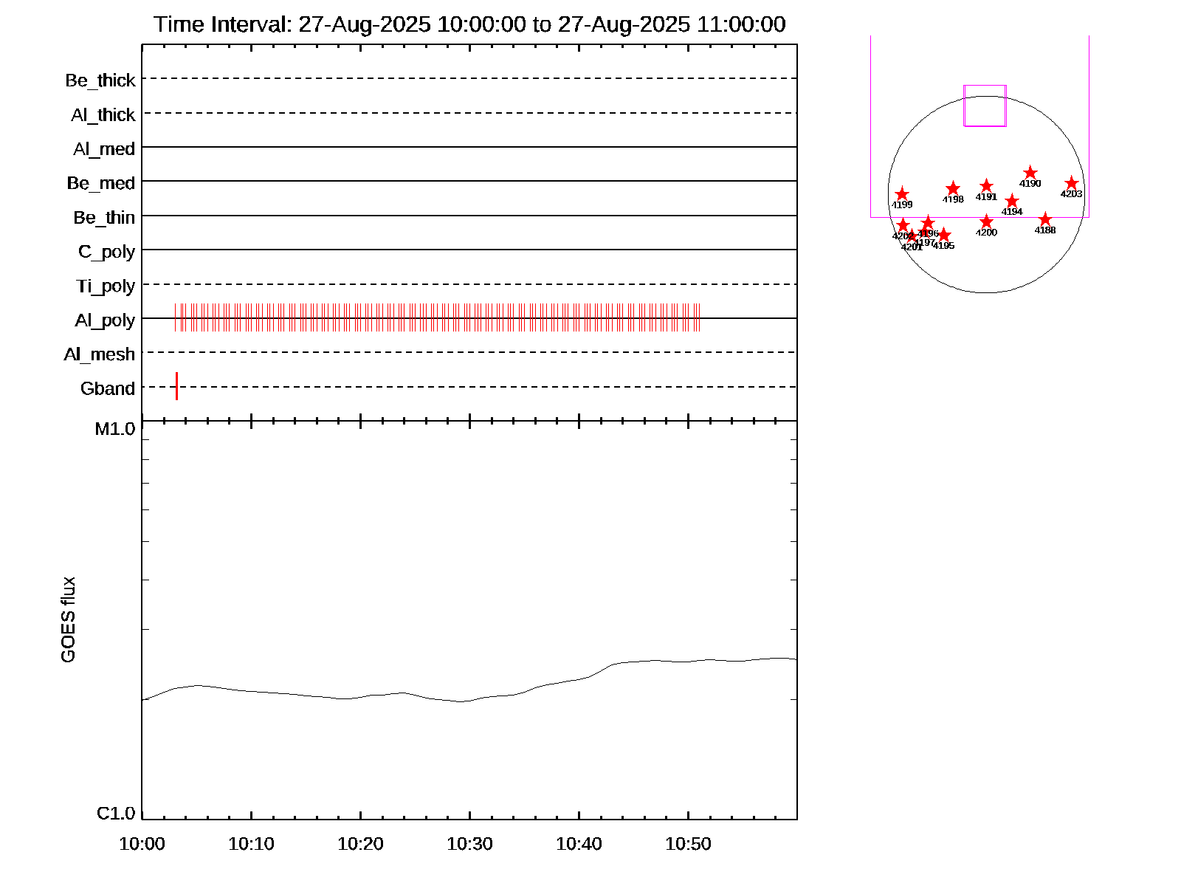Select the star above label 4198
Image resolution: width=1181 pixels, height=886 pixels.
point(953,188)
